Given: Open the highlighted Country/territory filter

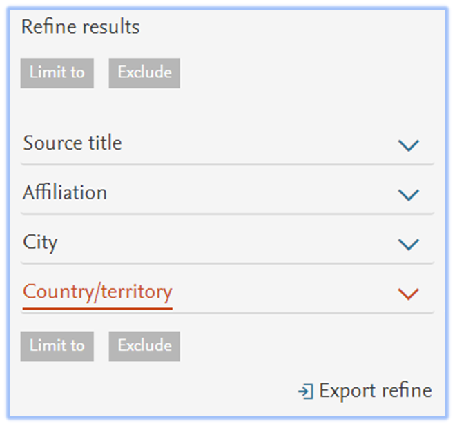Looking at the screenshot, I should 227,292.
